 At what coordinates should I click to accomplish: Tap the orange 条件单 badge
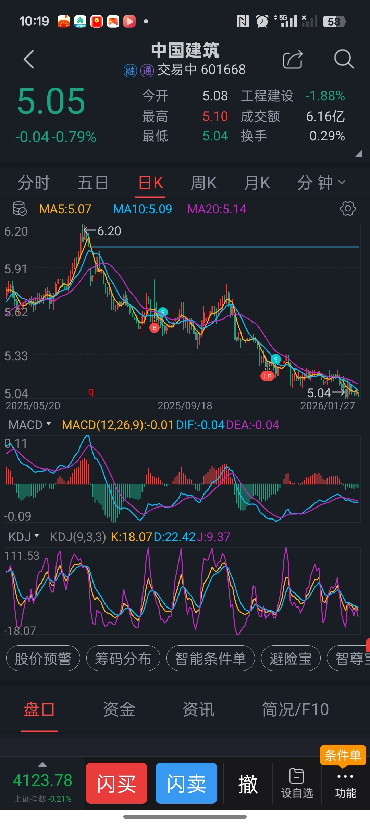(x=343, y=755)
